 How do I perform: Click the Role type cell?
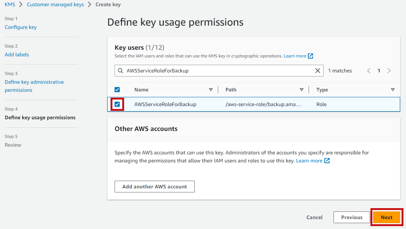[321, 104]
